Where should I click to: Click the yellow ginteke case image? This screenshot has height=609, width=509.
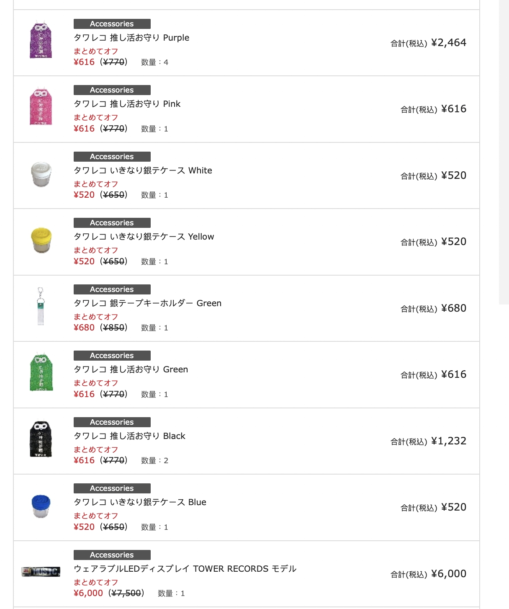point(41,240)
